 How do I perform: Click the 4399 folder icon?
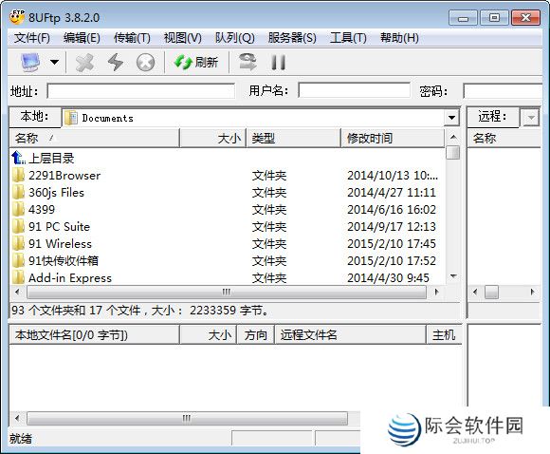(18, 210)
